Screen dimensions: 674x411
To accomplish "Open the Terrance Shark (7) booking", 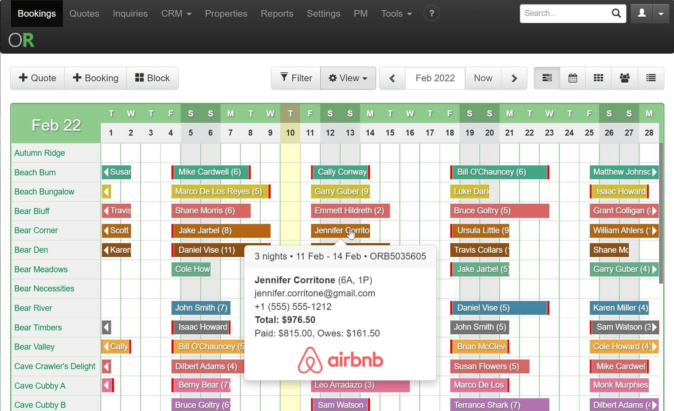I will tap(500, 405).
